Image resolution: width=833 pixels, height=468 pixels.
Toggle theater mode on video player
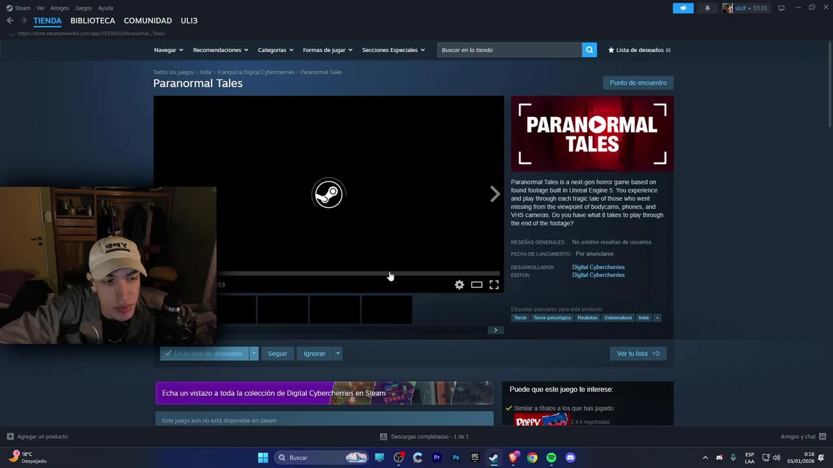(476, 285)
